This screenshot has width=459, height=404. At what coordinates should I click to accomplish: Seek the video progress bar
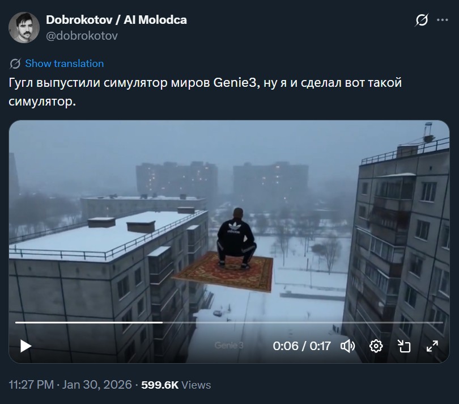[x=229, y=322]
